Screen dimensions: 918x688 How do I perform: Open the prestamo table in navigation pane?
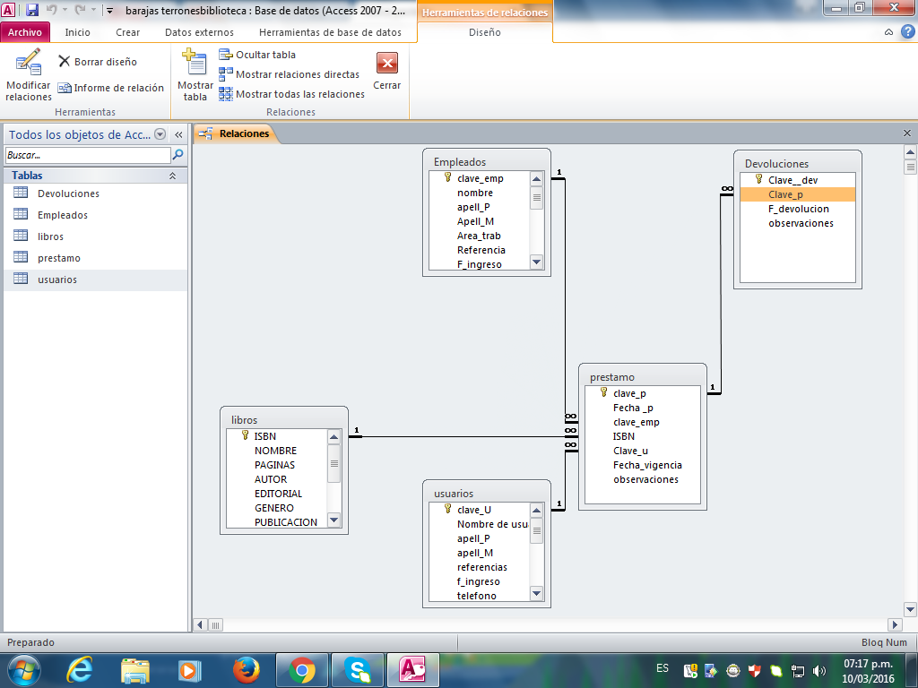coord(58,258)
